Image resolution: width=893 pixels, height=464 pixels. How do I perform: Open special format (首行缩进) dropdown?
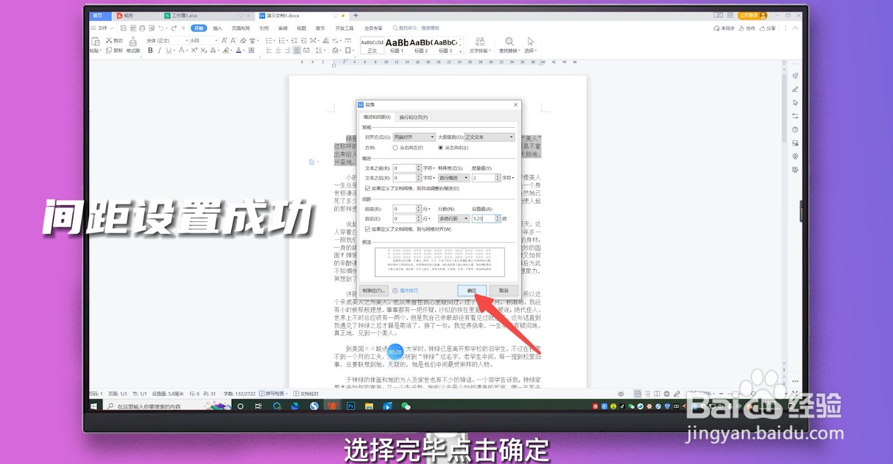tap(453, 178)
